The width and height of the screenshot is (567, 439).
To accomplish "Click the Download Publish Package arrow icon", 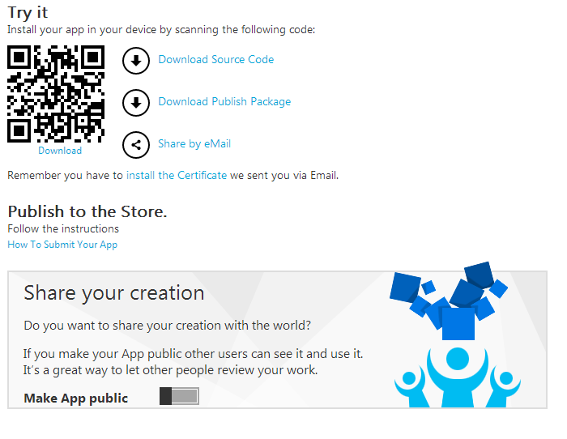I will click(x=136, y=103).
